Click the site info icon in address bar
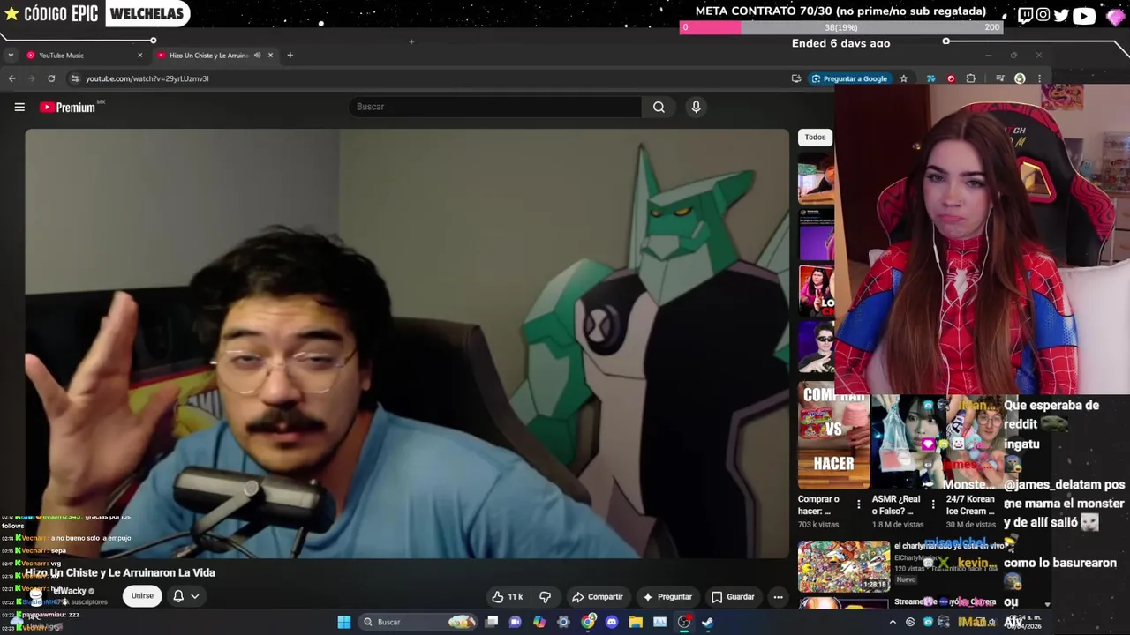Image resolution: width=1130 pixels, height=635 pixels. [75, 78]
